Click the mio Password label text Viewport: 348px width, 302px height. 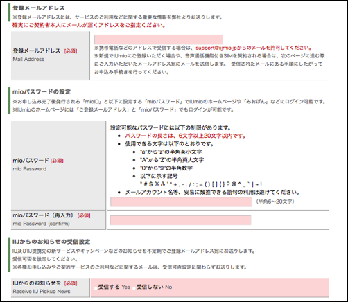tap(30, 169)
